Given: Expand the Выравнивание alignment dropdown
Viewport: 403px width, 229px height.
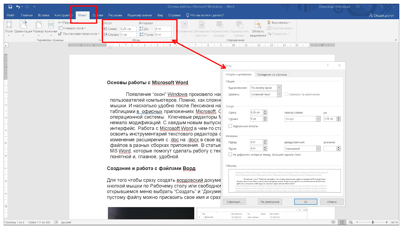Looking at the screenshot, I should click(x=279, y=88).
